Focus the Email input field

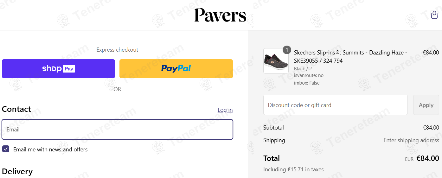(x=117, y=129)
